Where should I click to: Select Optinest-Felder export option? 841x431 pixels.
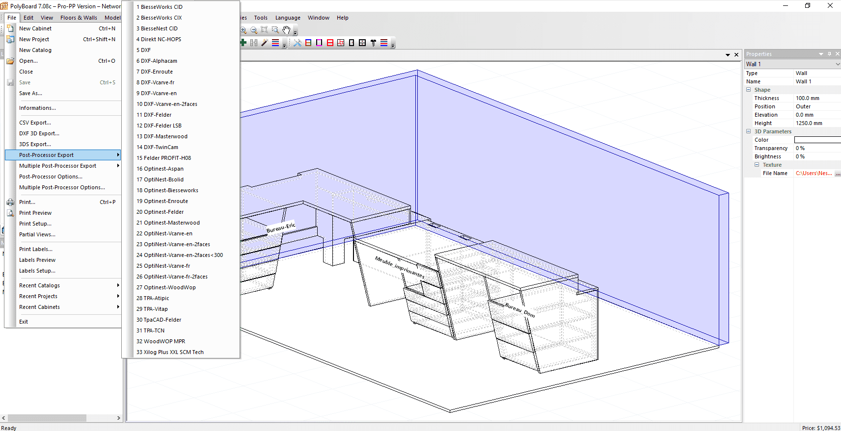(181, 212)
